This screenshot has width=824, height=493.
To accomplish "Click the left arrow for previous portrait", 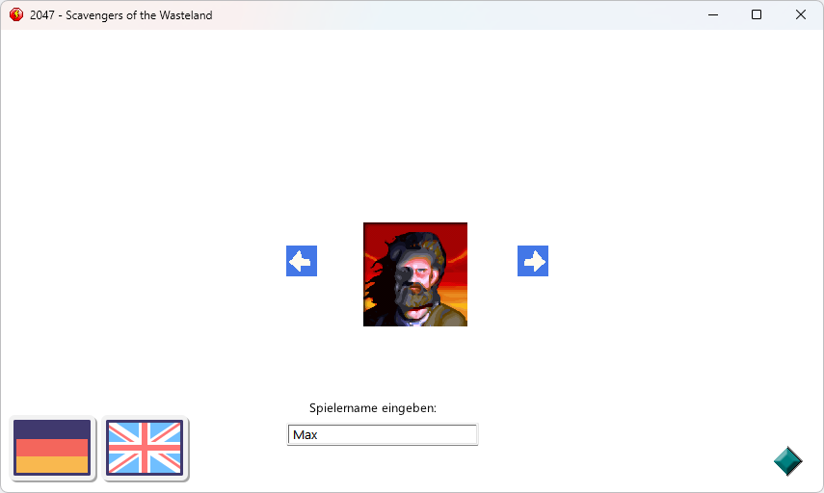I will 302,261.
